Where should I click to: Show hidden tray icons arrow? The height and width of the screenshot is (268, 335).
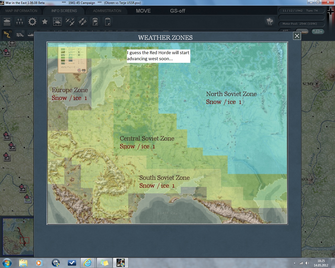point(294,263)
